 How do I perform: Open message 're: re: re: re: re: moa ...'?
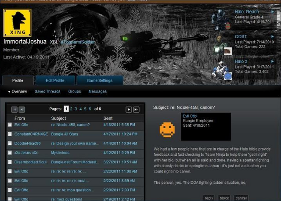click(x=70, y=180)
